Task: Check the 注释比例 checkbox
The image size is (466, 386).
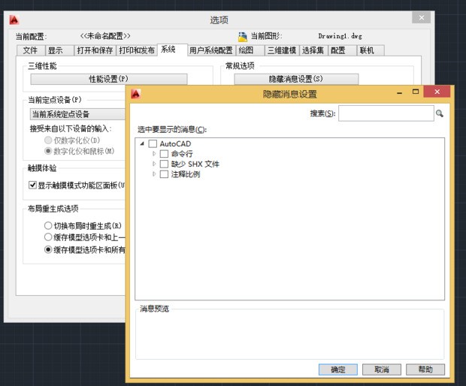Action: click(x=164, y=174)
